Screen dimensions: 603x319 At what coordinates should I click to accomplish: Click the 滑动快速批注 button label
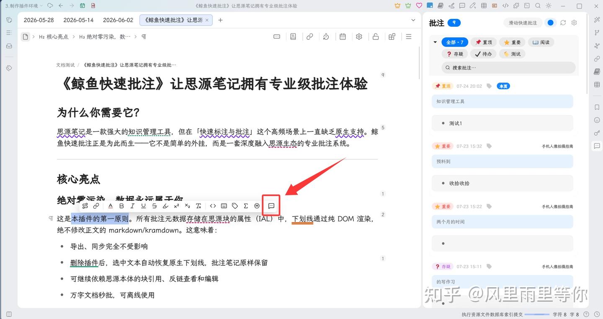click(523, 23)
